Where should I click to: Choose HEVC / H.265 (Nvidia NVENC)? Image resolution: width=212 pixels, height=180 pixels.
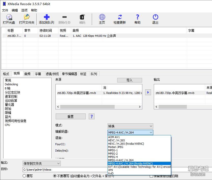pyautogui.click(x=139, y=144)
